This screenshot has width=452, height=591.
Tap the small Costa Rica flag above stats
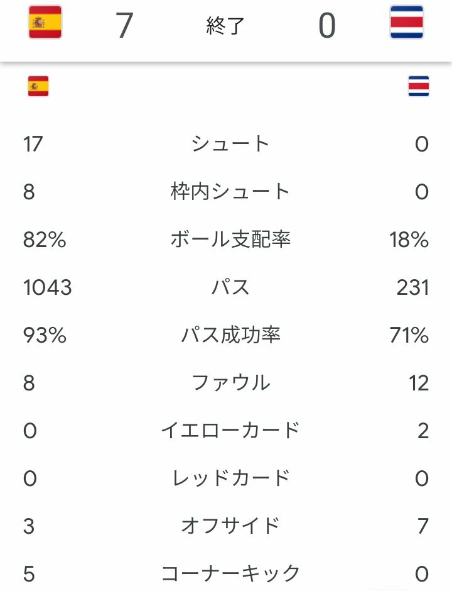[x=419, y=86]
